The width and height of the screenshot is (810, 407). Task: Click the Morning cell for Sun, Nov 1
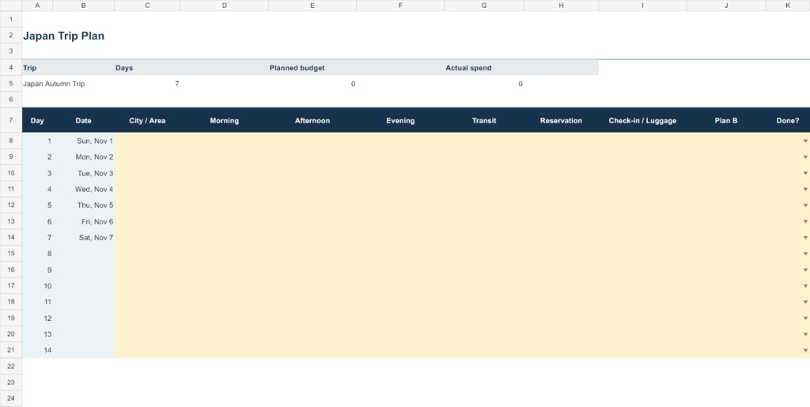click(224, 141)
